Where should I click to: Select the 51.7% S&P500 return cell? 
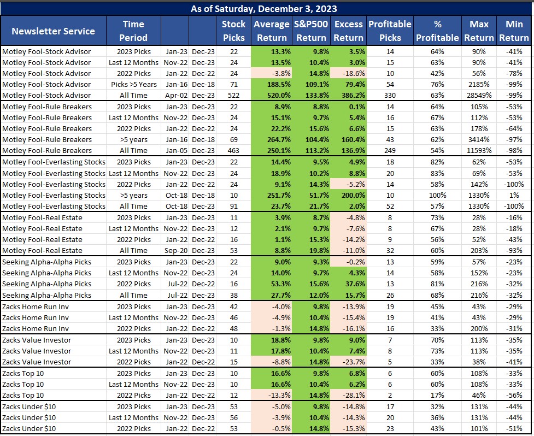312,196
